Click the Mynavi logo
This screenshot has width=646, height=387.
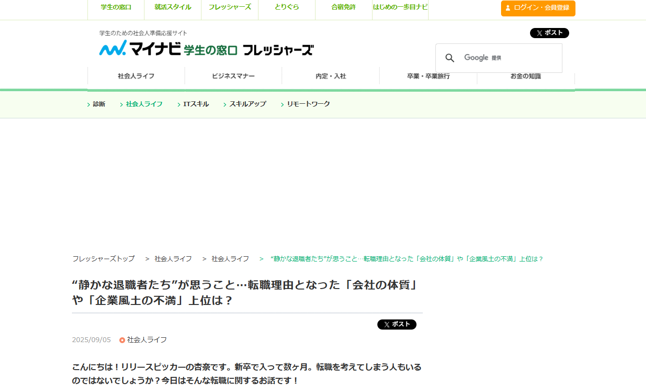[140, 49]
